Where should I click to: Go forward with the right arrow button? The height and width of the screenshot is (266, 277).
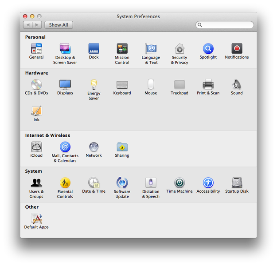37,25
